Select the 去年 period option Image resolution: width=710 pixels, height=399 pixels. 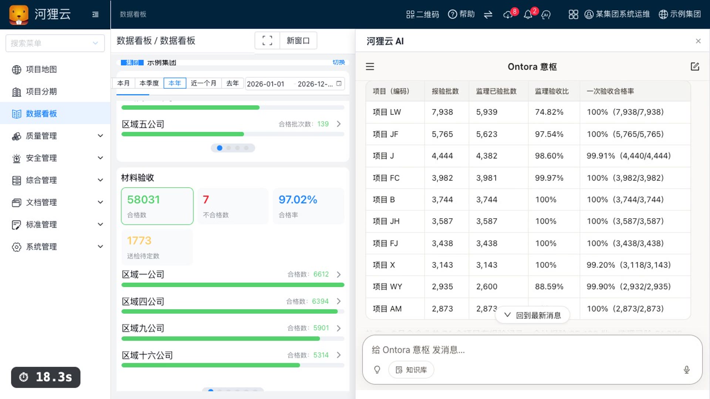pyautogui.click(x=233, y=83)
